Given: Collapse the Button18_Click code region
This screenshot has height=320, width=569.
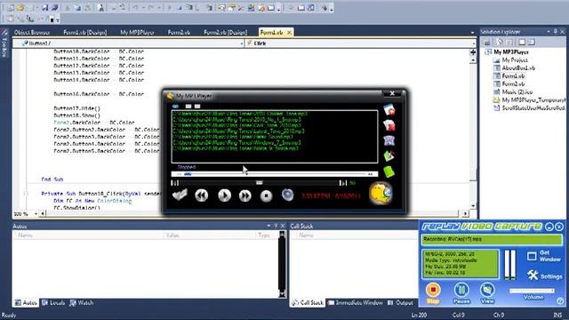Looking at the screenshot, I should [26, 194].
